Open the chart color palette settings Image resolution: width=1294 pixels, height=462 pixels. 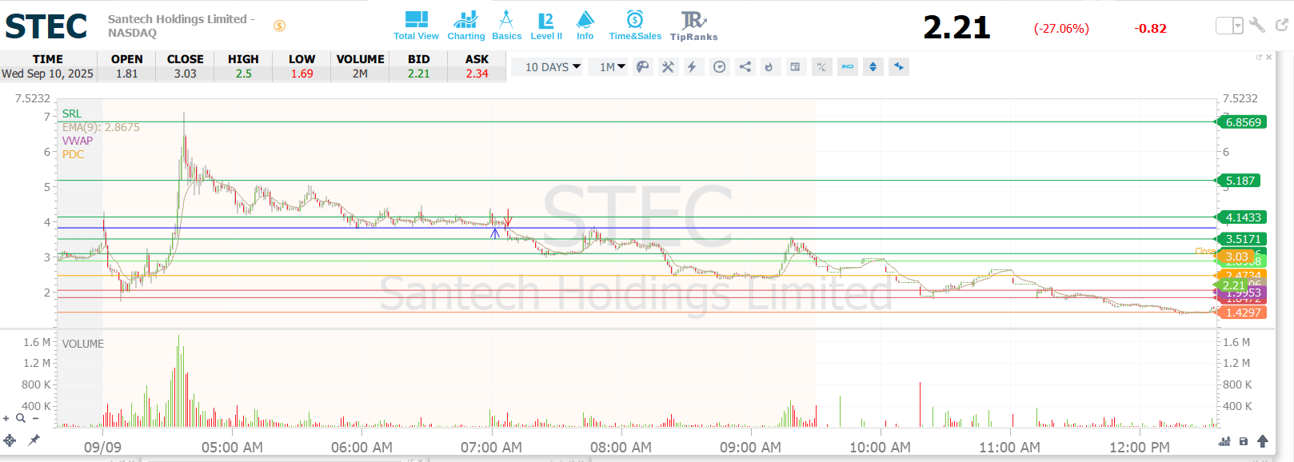point(642,67)
